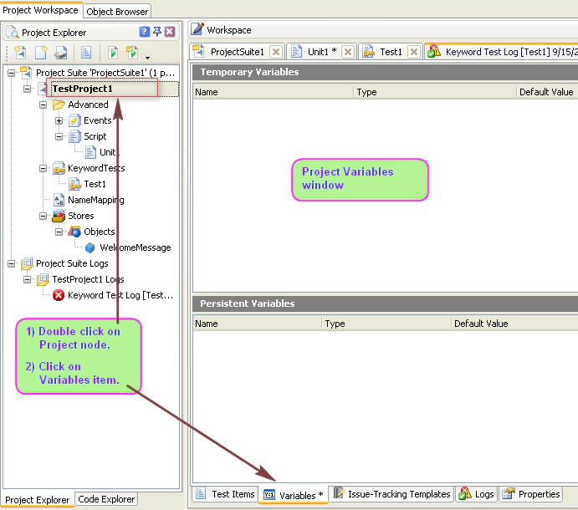The height and width of the screenshot is (510, 578).
Task: Click the NameMapping icon in the tree
Action: click(x=59, y=200)
